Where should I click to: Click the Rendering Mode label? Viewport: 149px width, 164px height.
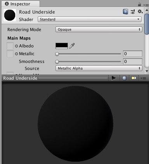pyautogui.click(x=24, y=30)
